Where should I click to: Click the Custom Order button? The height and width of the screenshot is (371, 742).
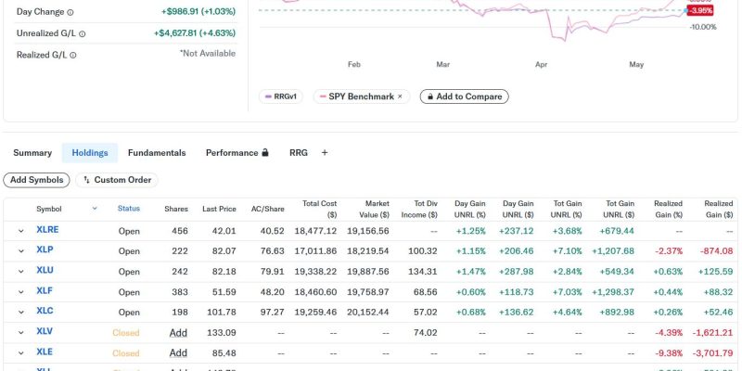(117, 180)
